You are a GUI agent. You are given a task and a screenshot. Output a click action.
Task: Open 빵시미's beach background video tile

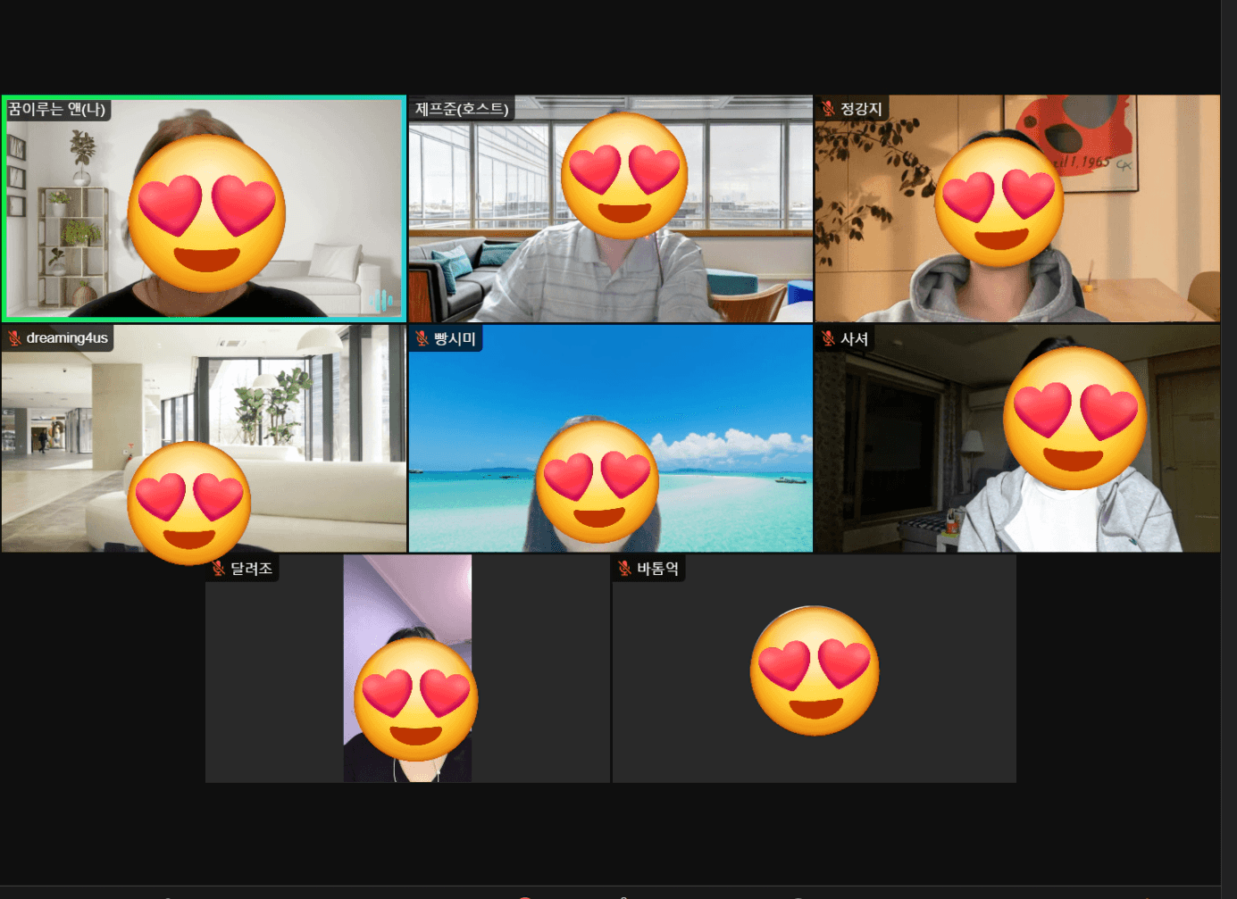[x=611, y=438]
